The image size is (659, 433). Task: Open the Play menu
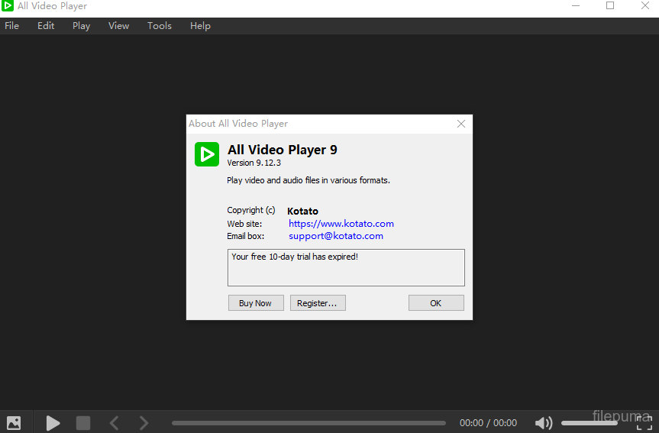pos(81,26)
